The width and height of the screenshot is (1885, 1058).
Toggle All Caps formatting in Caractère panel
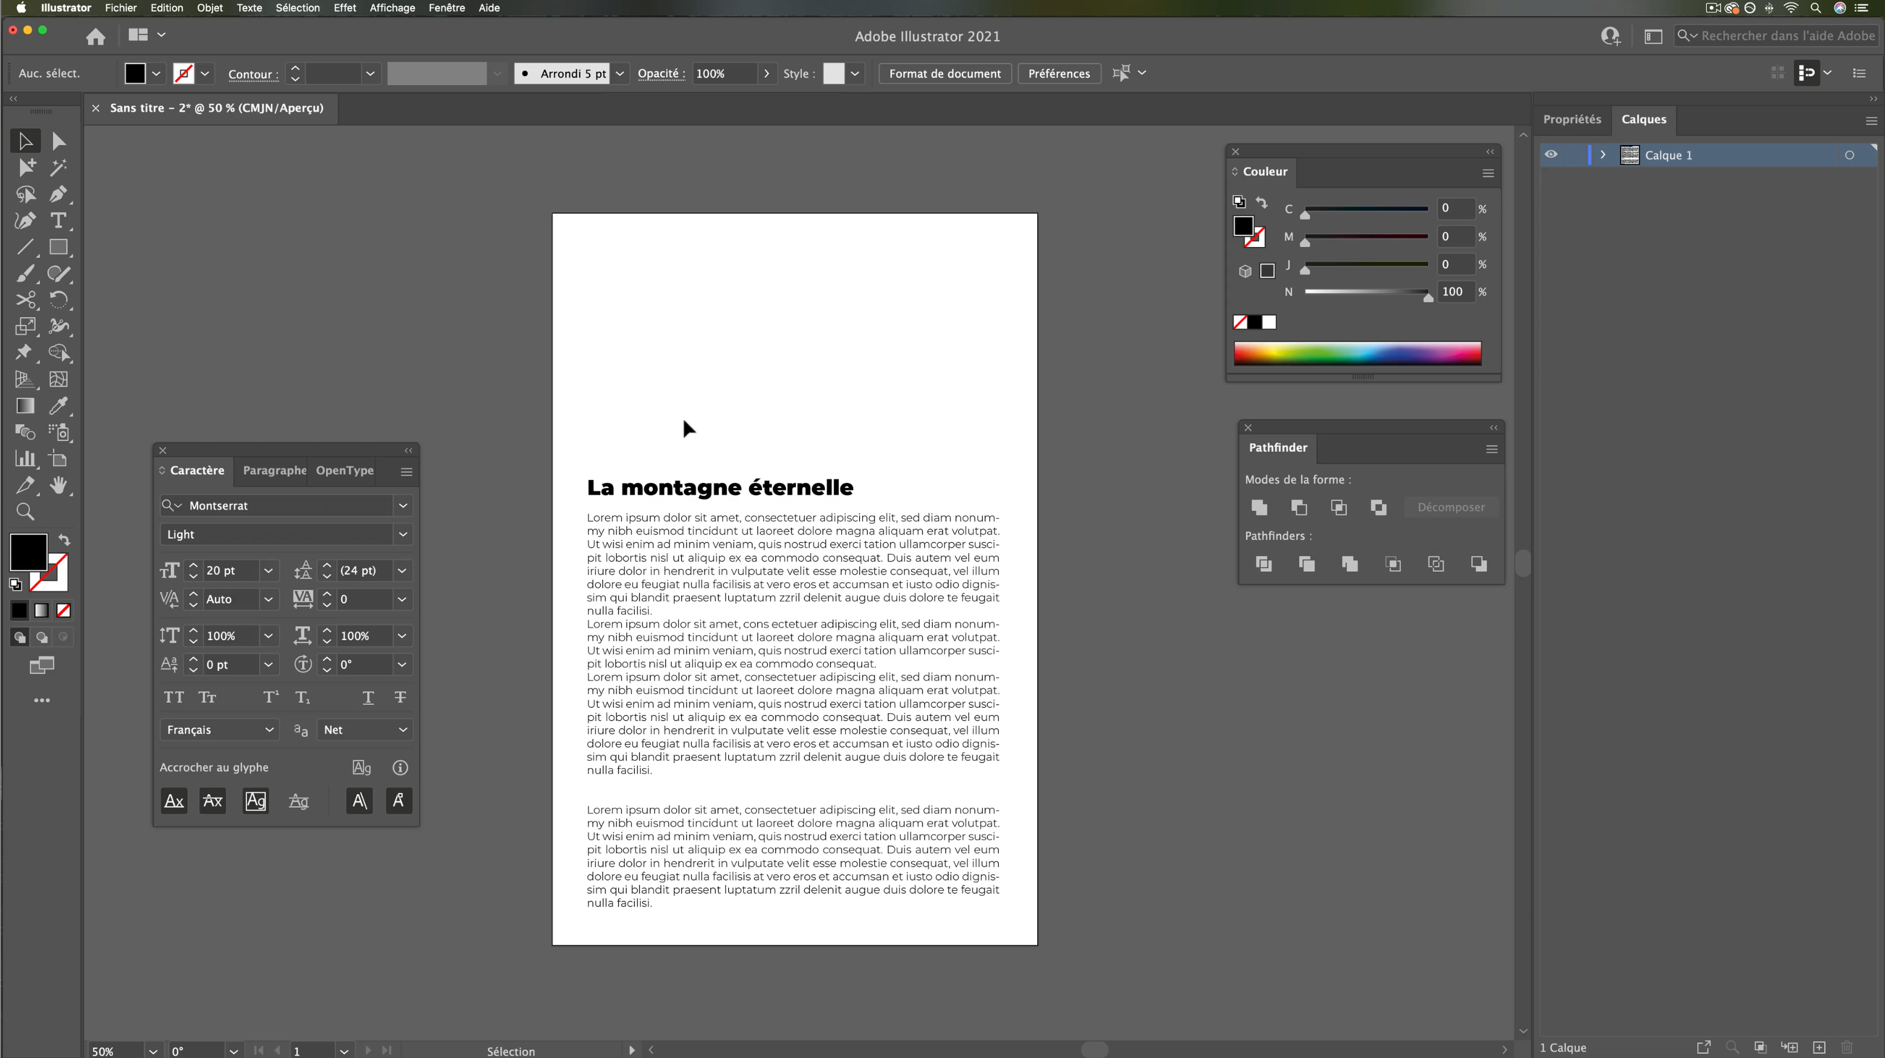coord(173,697)
